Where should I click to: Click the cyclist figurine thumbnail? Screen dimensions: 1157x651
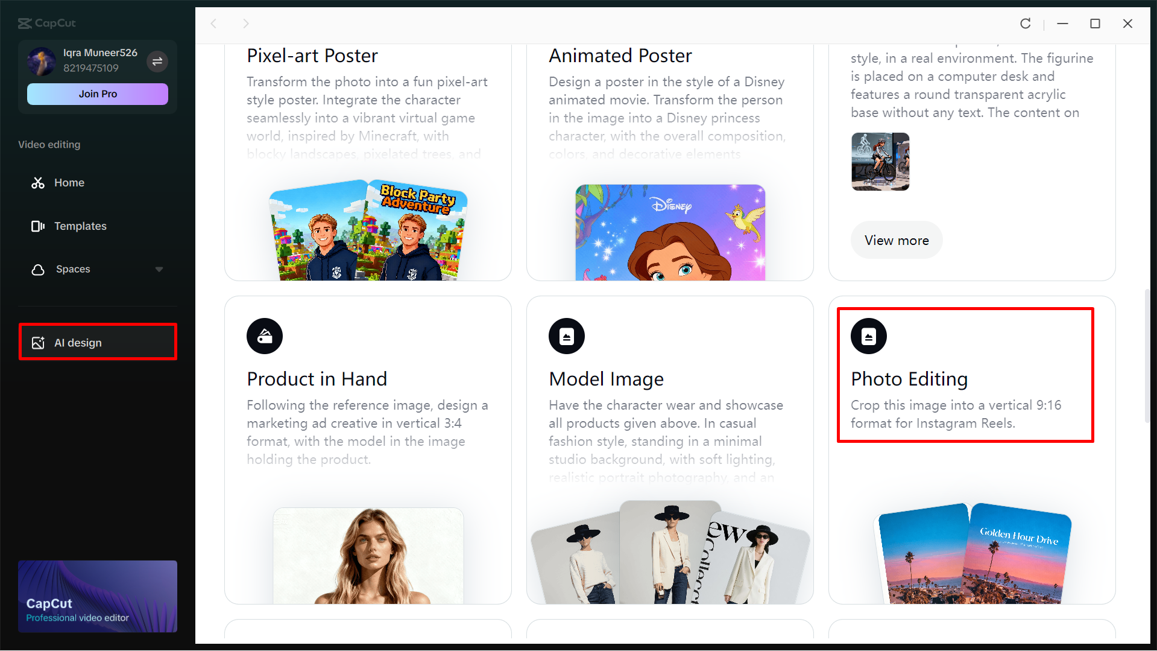(x=880, y=162)
